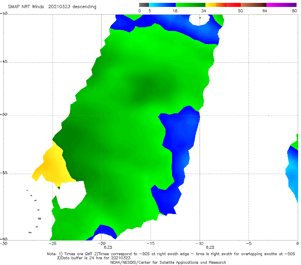Select the brown segment of the color bar
Image resolution: width=301 pixels, height=265 pixels.
[253, 5]
